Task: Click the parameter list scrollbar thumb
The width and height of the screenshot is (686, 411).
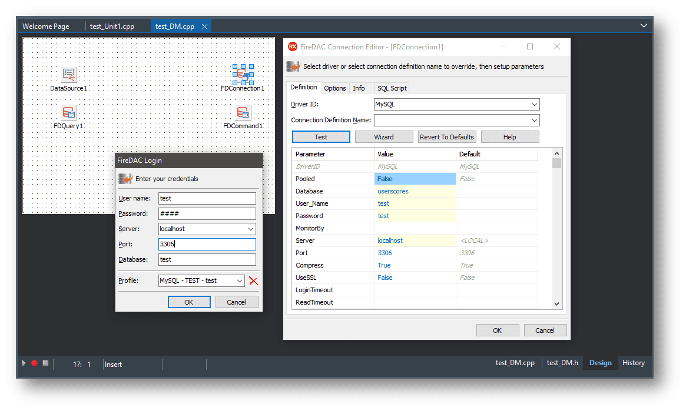Action: 556,163
